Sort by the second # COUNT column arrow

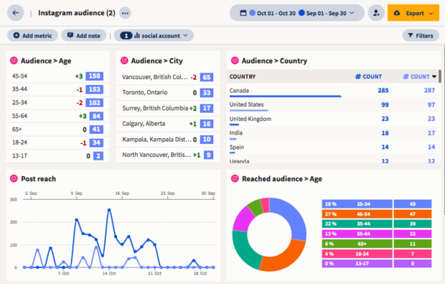[434, 76]
